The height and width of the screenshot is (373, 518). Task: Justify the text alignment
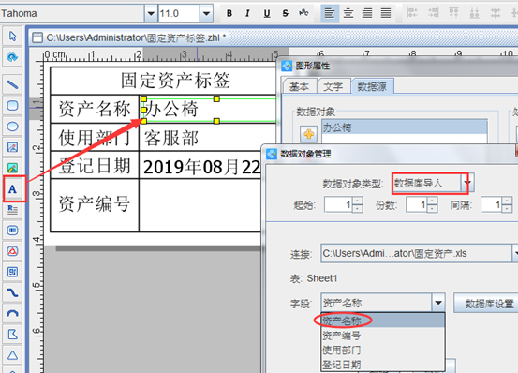tap(386, 13)
